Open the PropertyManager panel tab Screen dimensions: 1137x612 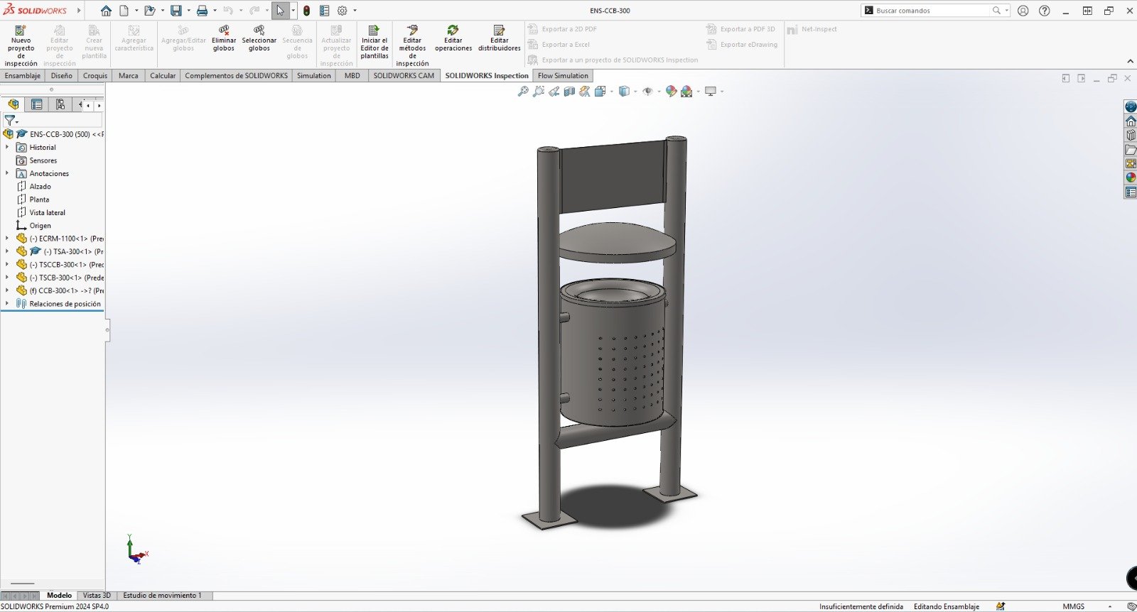tap(37, 105)
